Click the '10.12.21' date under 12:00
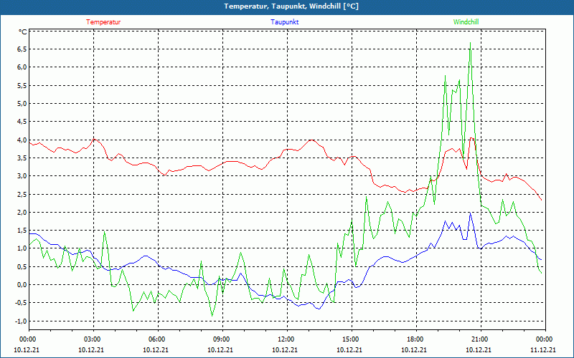574x358 pixels. pos(284,349)
